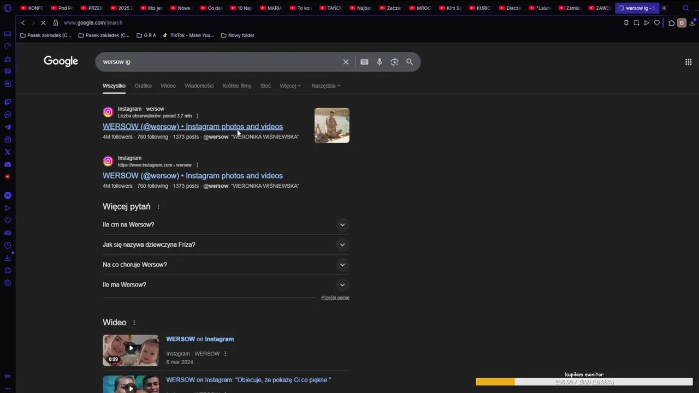Select the 'Wszystko' results tab
The width and height of the screenshot is (699, 393).
pos(114,86)
